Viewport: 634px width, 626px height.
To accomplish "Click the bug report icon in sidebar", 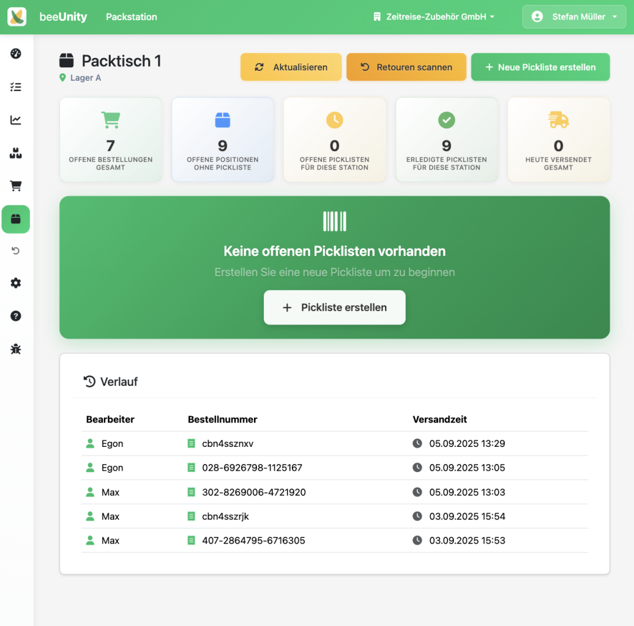I will coord(16,349).
